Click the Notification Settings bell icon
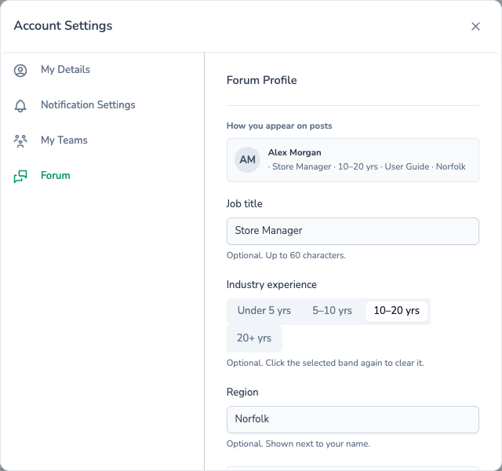The height and width of the screenshot is (471, 502). point(20,106)
